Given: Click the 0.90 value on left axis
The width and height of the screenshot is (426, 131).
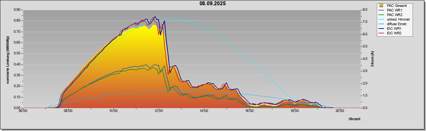Looking at the screenshot, I should pos(17,10).
